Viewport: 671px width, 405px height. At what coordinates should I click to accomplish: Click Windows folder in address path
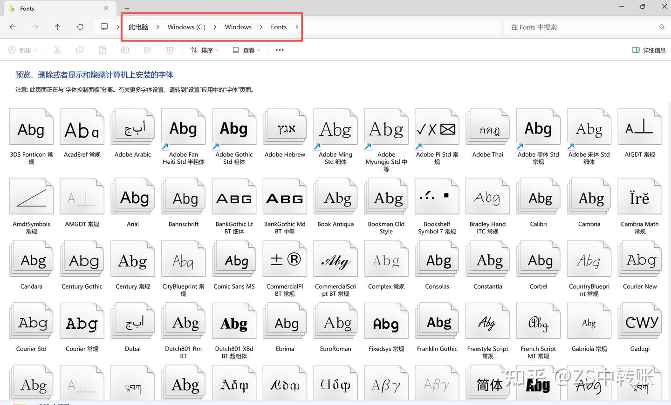tap(238, 27)
